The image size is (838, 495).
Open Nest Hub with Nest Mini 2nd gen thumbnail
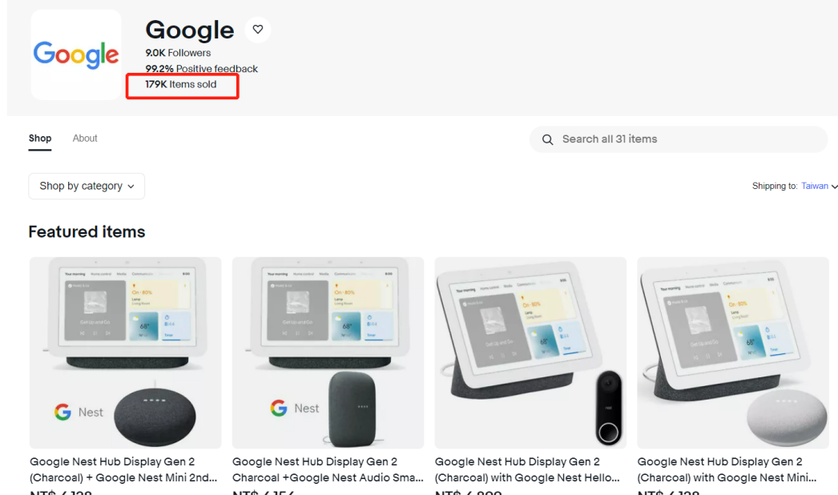[126, 352]
